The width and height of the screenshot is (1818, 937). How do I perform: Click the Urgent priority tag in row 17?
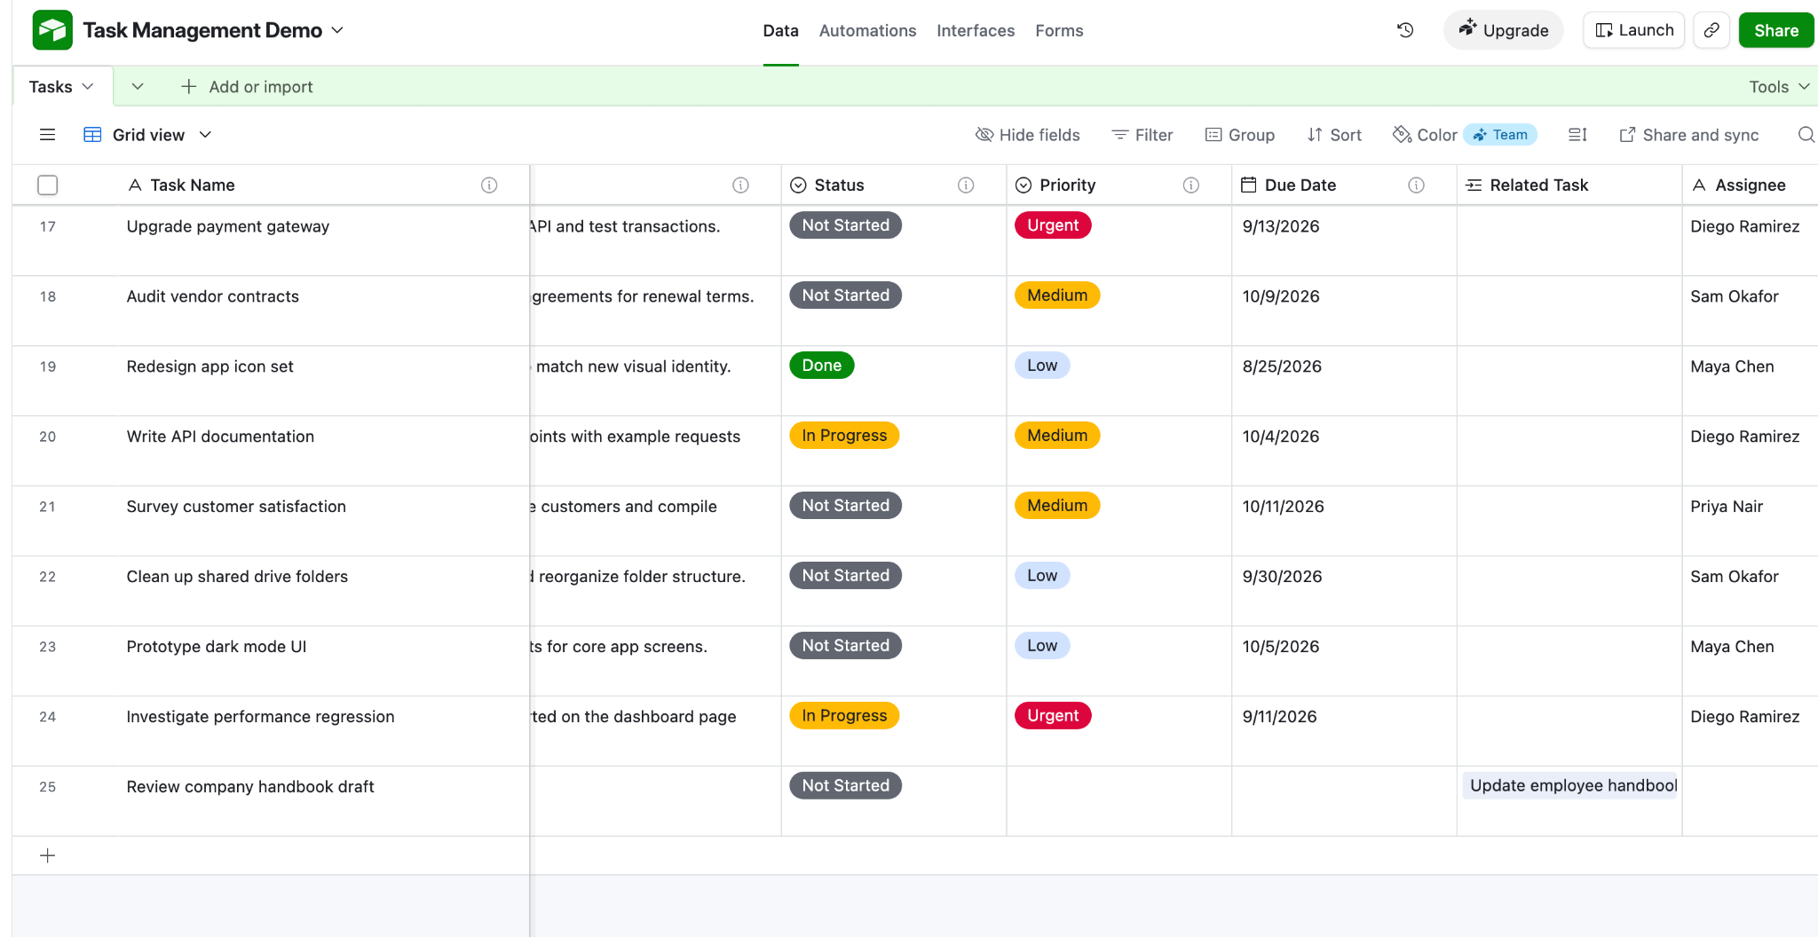click(1053, 225)
